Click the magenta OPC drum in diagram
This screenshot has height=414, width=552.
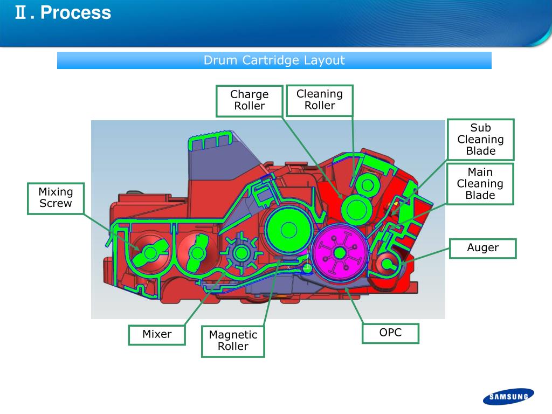point(340,252)
